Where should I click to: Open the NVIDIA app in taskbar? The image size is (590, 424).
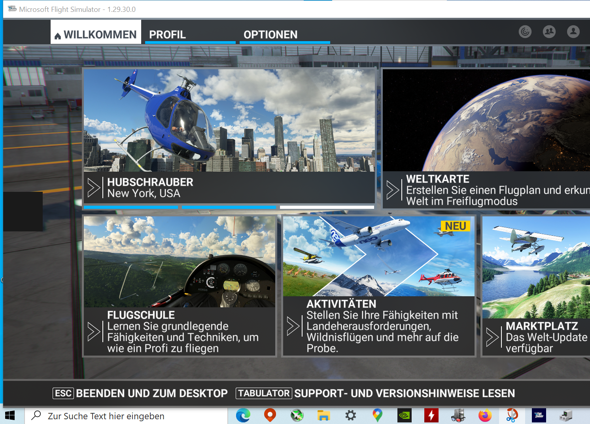pyautogui.click(x=405, y=416)
